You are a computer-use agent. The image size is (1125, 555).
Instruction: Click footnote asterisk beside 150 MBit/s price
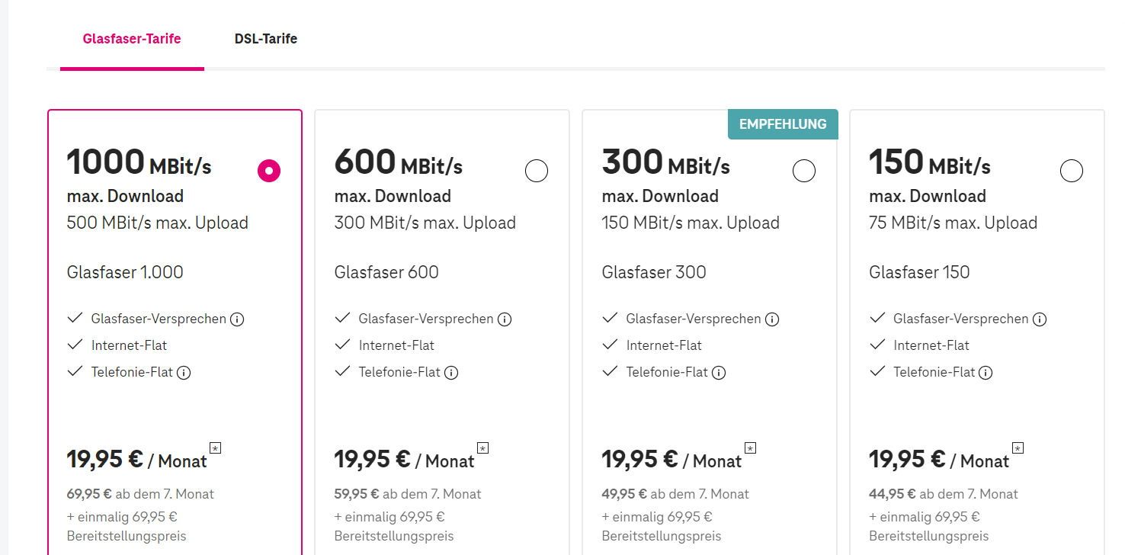pos(1018,448)
